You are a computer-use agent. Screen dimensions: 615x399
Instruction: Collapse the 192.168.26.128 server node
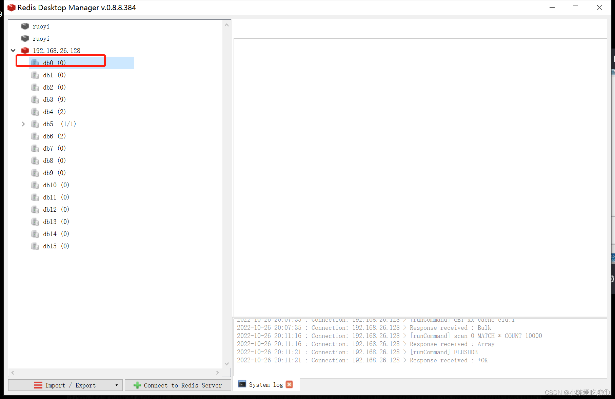[x=13, y=51]
